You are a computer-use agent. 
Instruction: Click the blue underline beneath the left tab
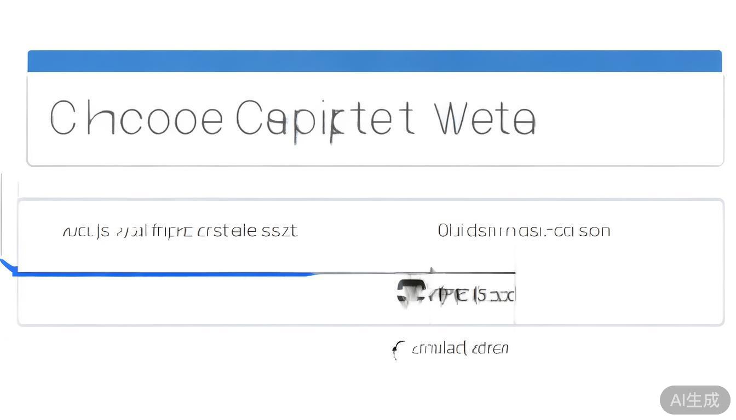click(x=164, y=273)
